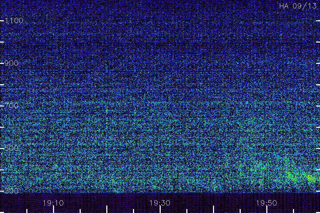The width and height of the screenshot is (320, 213).
Task: Click the red intense burst in the spectrogram
Action: tap(310, 178)
